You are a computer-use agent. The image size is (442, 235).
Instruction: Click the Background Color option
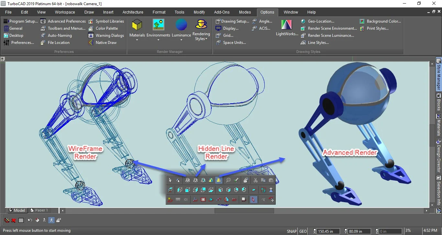click(x=383, y=21)
